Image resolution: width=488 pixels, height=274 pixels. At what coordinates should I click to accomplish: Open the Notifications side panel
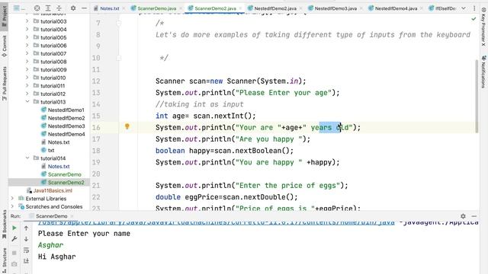tap(483, 72)
